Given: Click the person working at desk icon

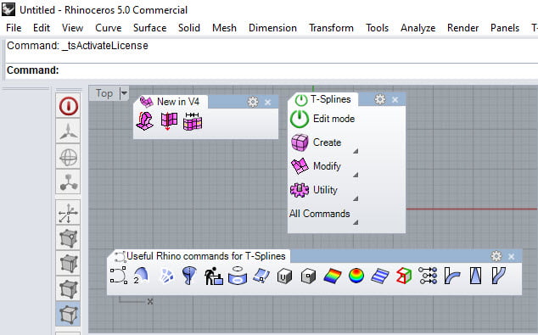Looking at the screenshot, I should point(213,276).
